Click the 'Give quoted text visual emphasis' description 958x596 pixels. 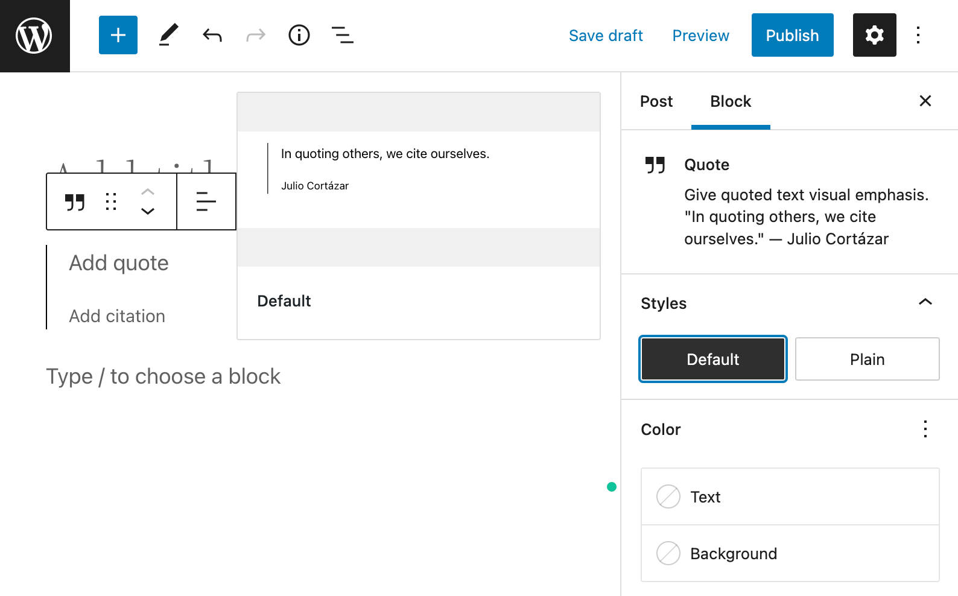pyautogui.click(x=807, y=217)
